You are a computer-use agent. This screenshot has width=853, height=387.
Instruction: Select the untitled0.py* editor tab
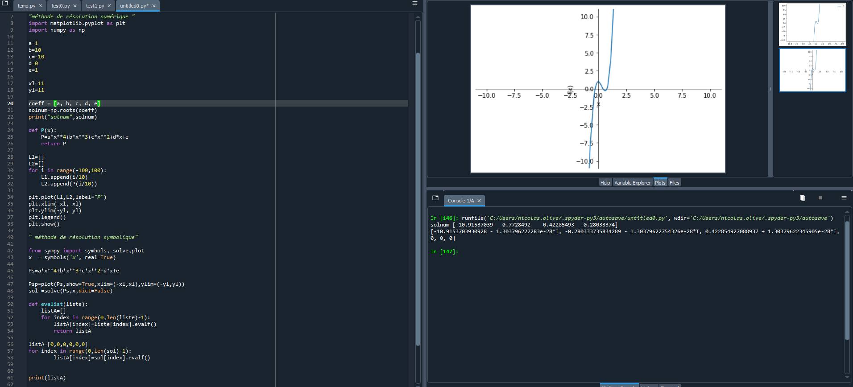[x=134, y=6]
